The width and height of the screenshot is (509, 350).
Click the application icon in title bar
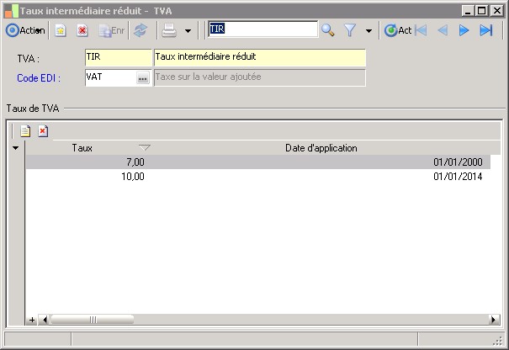tap(12, 11)
